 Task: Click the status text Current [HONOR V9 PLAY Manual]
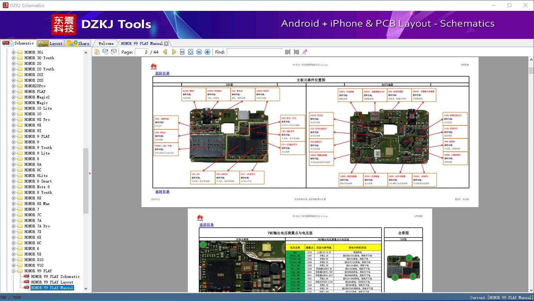(x=501, y=297)
